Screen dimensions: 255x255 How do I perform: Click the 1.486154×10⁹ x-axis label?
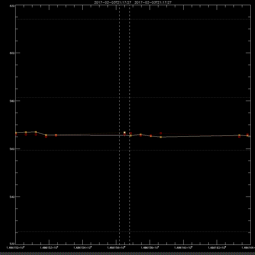pos(83,248)
